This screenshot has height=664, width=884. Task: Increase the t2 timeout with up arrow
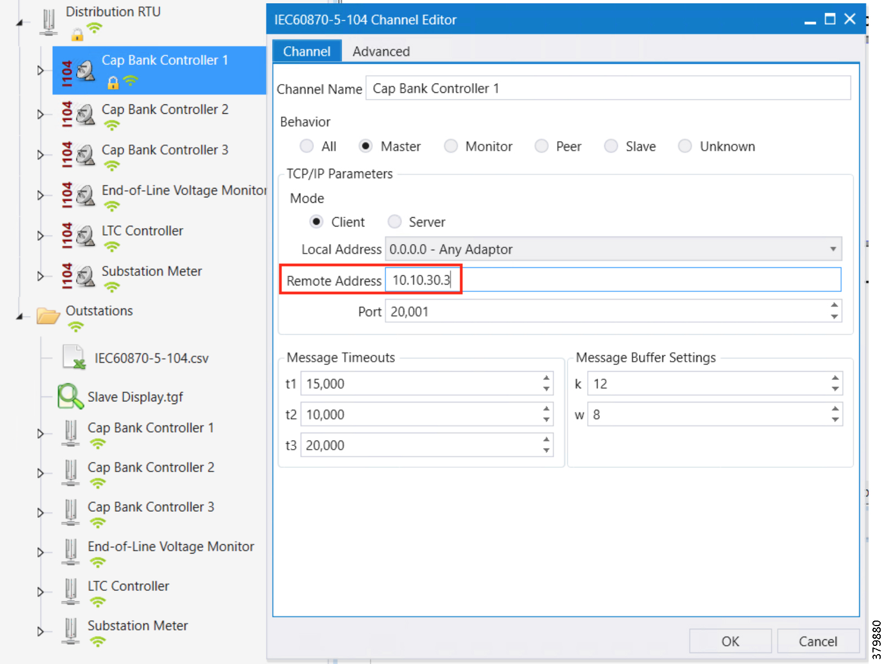546,408
